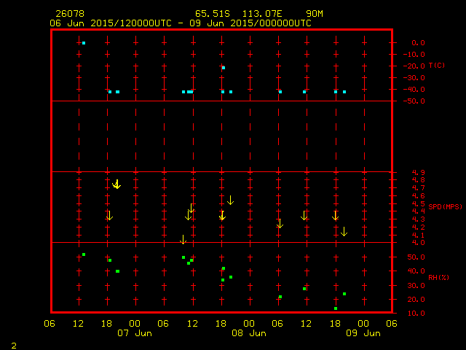Click the 07 Jun date label
Screen dimensions: 466x350
(x=135, y=333)
